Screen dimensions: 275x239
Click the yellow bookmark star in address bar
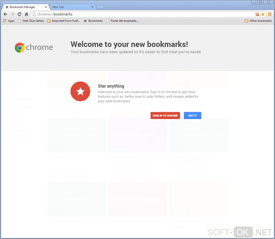point(263,14)
